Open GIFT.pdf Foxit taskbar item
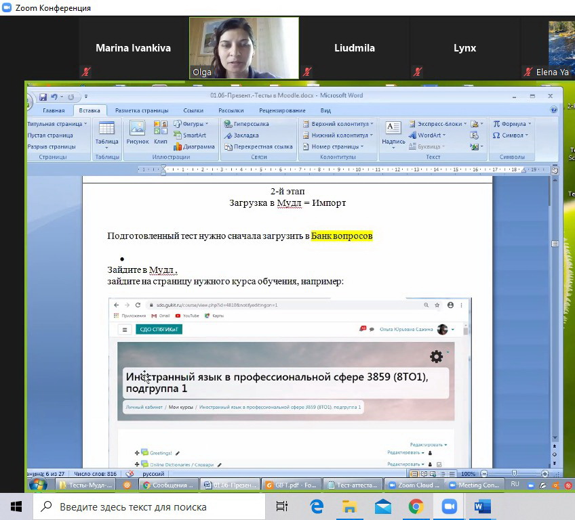The width and height of the screenshot is (575, 520). click(x=291, y=485)
